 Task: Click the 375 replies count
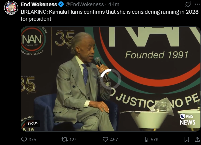[x=32, y=139]
